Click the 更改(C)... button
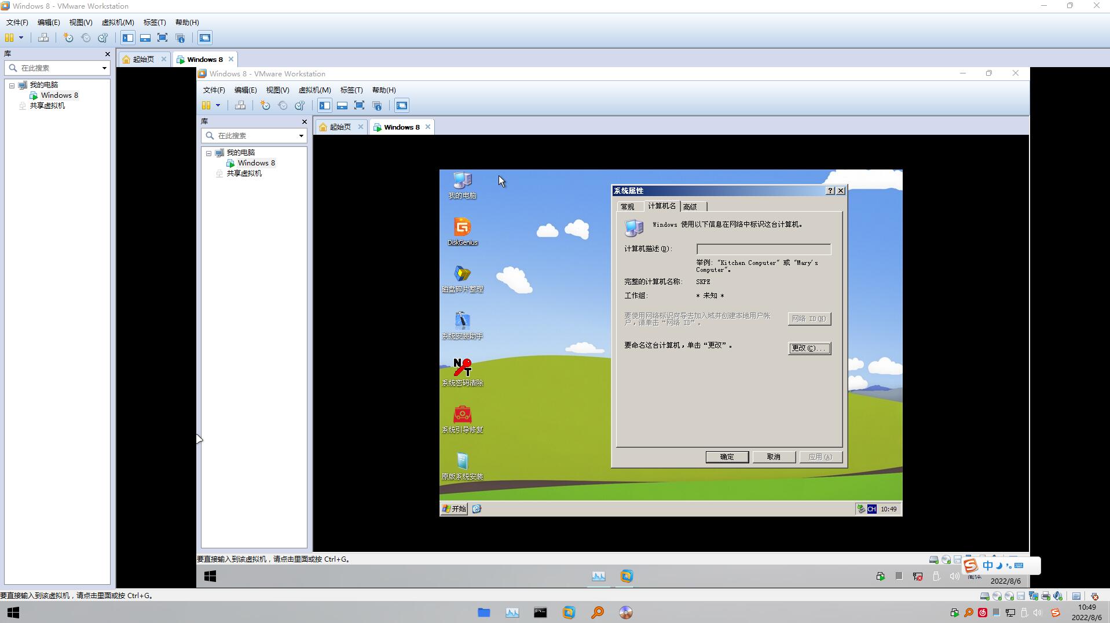This screenshot has height=623, width=1110. click(x=809, y=348)
